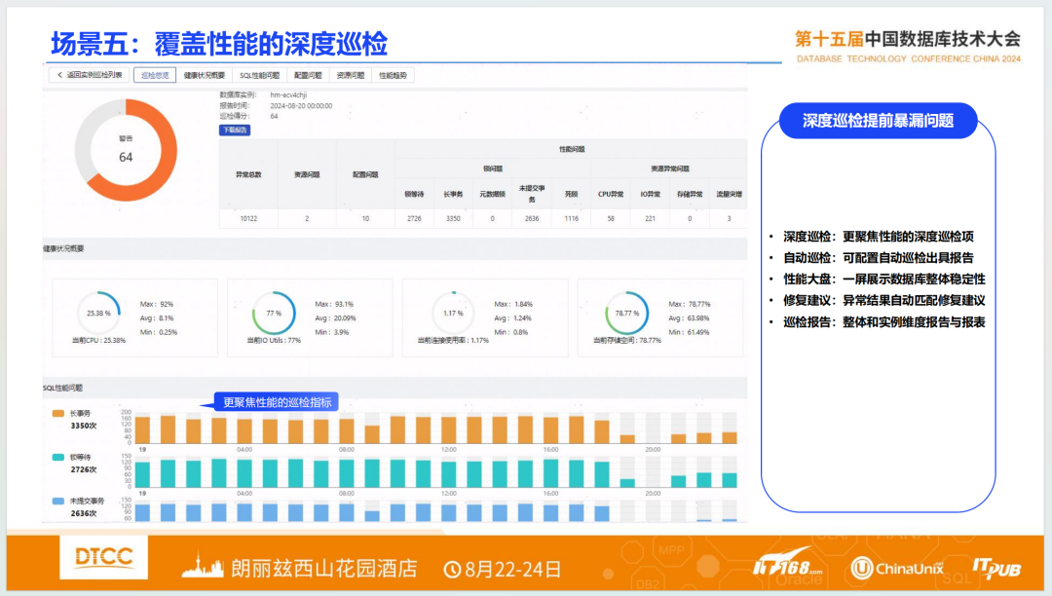Click the 2636次 uncommitted transaction count
This screenshot has height=596, width=1052.
pyautogui.click(x=84, y=513)
